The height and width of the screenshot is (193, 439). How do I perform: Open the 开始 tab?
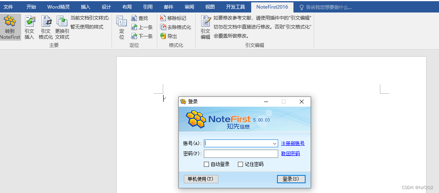tap(31, 7)
